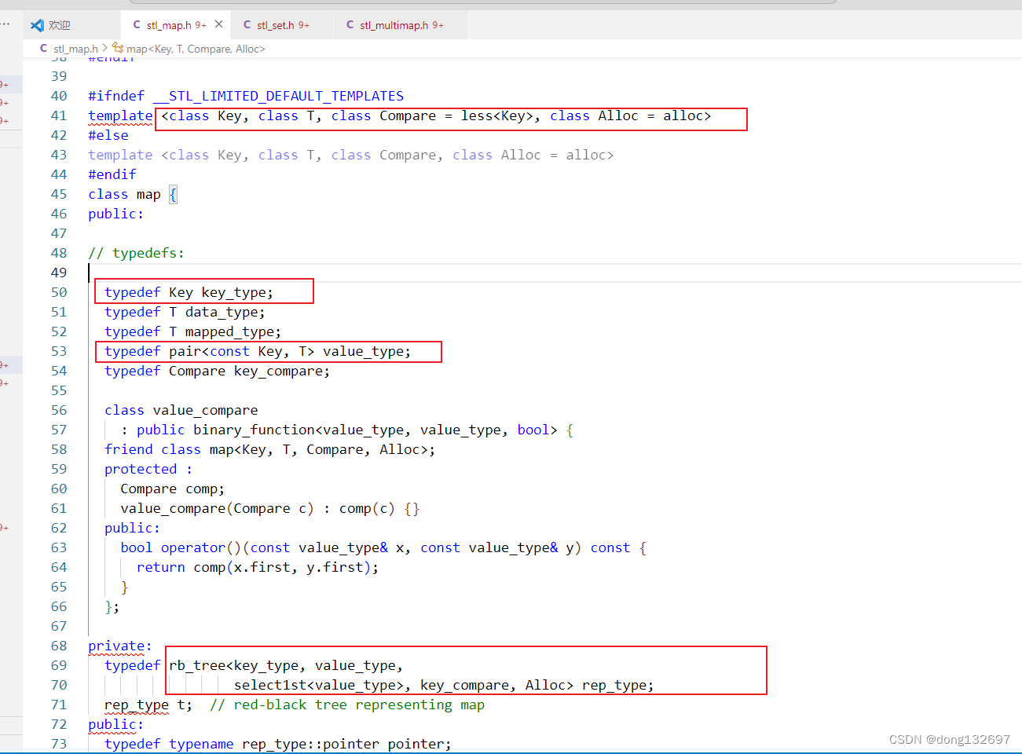Click the '#else' directive
The height and width of the screenshot is (754, 1022).
tap(108, 135)
